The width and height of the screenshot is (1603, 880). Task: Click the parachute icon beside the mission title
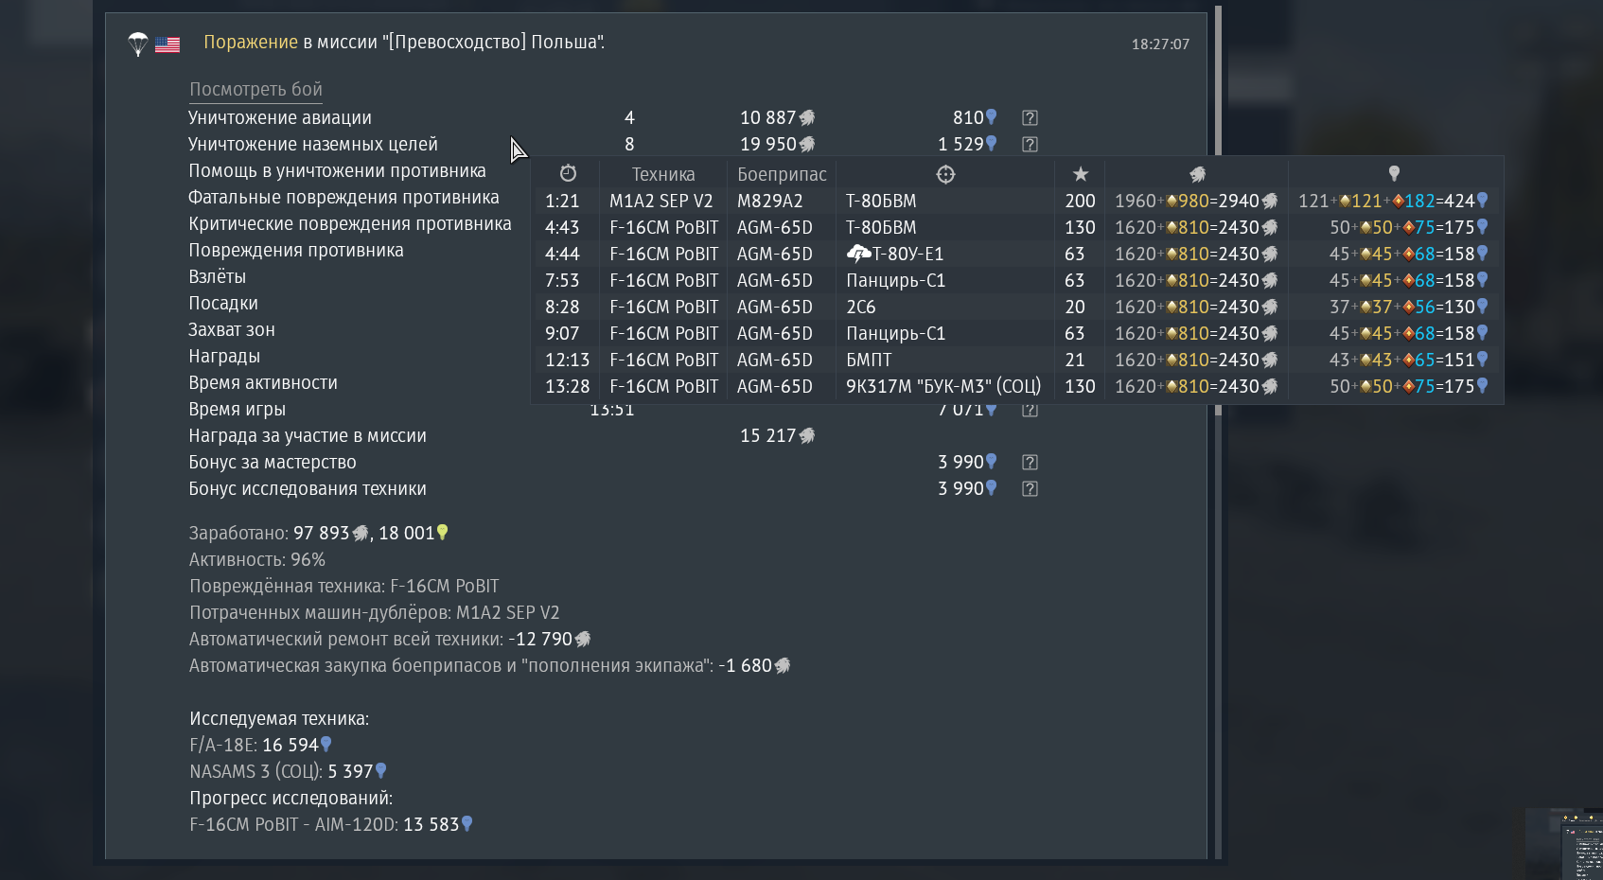click(138, 44)
